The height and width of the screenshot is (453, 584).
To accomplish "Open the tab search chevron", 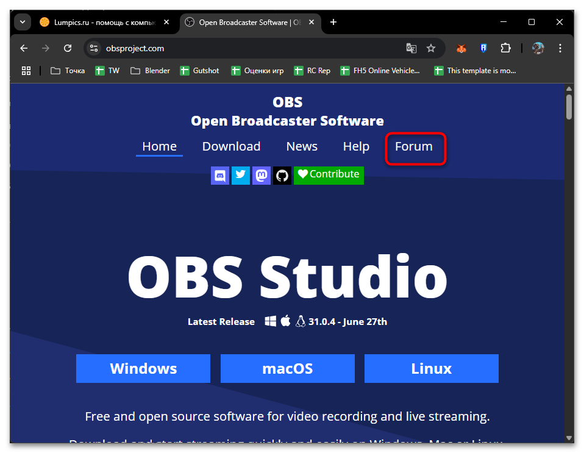I will click(22, 22).
